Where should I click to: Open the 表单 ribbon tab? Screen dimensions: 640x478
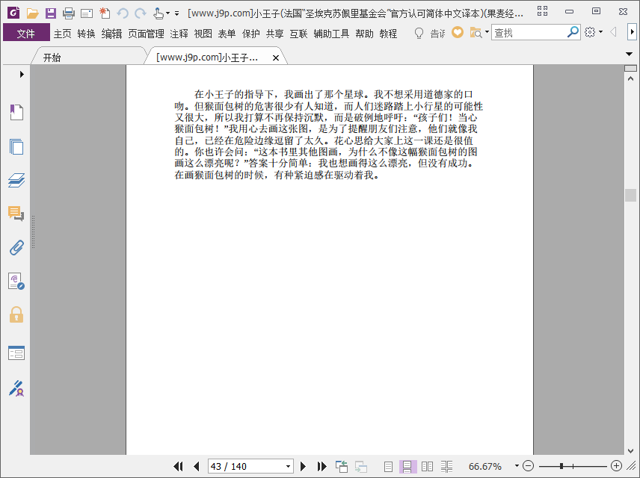(227, 34)
